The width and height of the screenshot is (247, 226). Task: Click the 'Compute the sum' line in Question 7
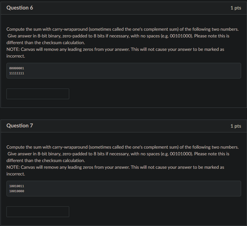coord(122,147)
